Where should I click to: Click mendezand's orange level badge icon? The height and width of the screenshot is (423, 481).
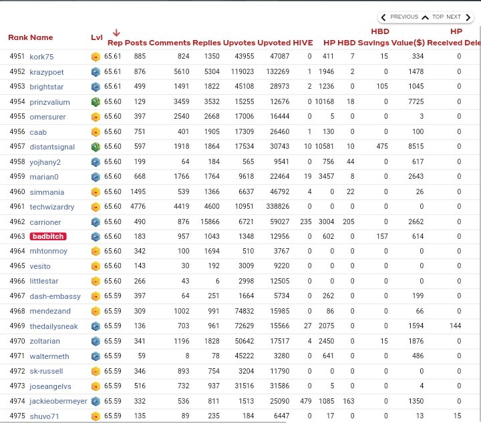click(96, 311)
